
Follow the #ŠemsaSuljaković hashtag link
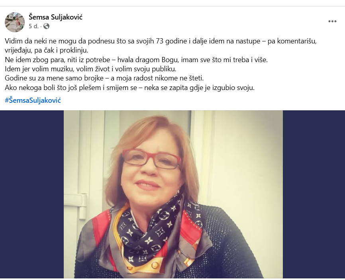coord(33,100)
